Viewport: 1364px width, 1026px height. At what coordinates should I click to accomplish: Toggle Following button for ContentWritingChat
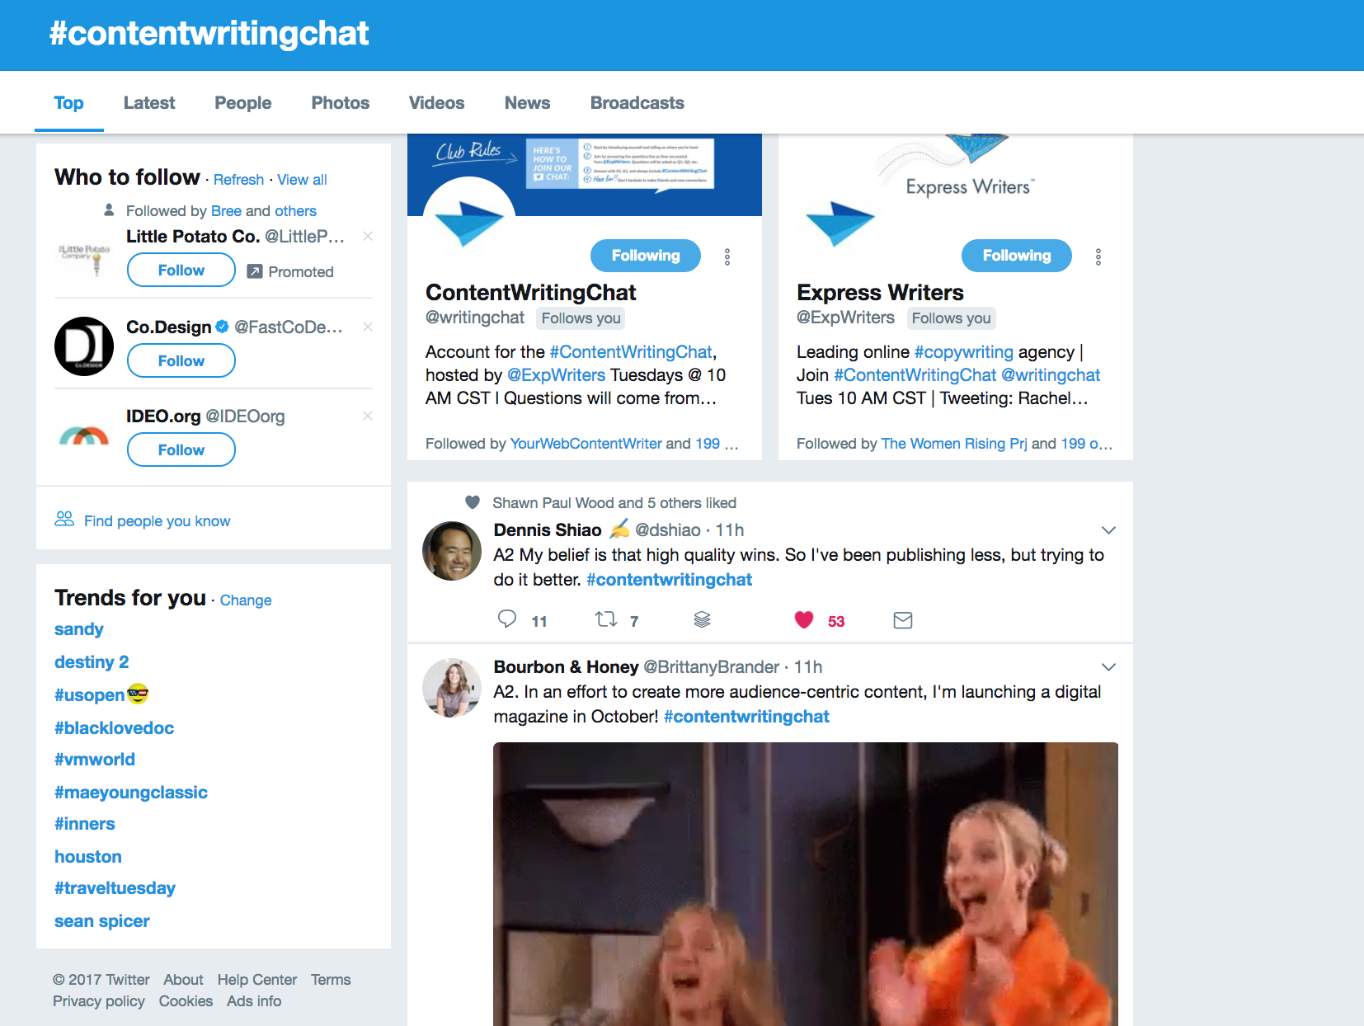coord(645,256)
